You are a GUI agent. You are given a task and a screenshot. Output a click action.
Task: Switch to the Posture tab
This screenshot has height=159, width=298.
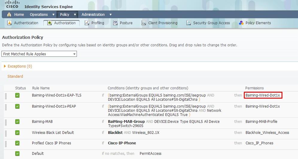click(126, 23)
